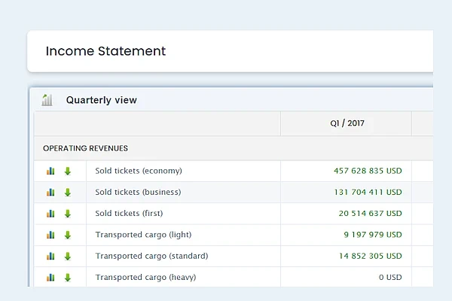This screenshot has width=452, height=301.
Task: Open bar chart for Sold tickets (first)
Action: tap(50, 214)
